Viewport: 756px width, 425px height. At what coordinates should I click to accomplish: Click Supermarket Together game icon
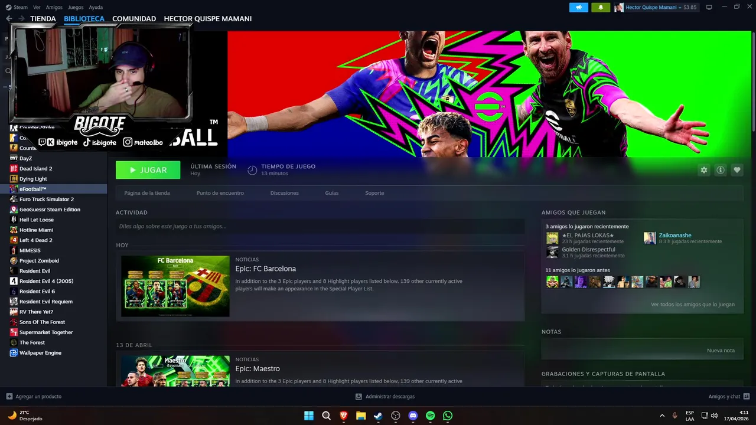(x=14, y=332)
